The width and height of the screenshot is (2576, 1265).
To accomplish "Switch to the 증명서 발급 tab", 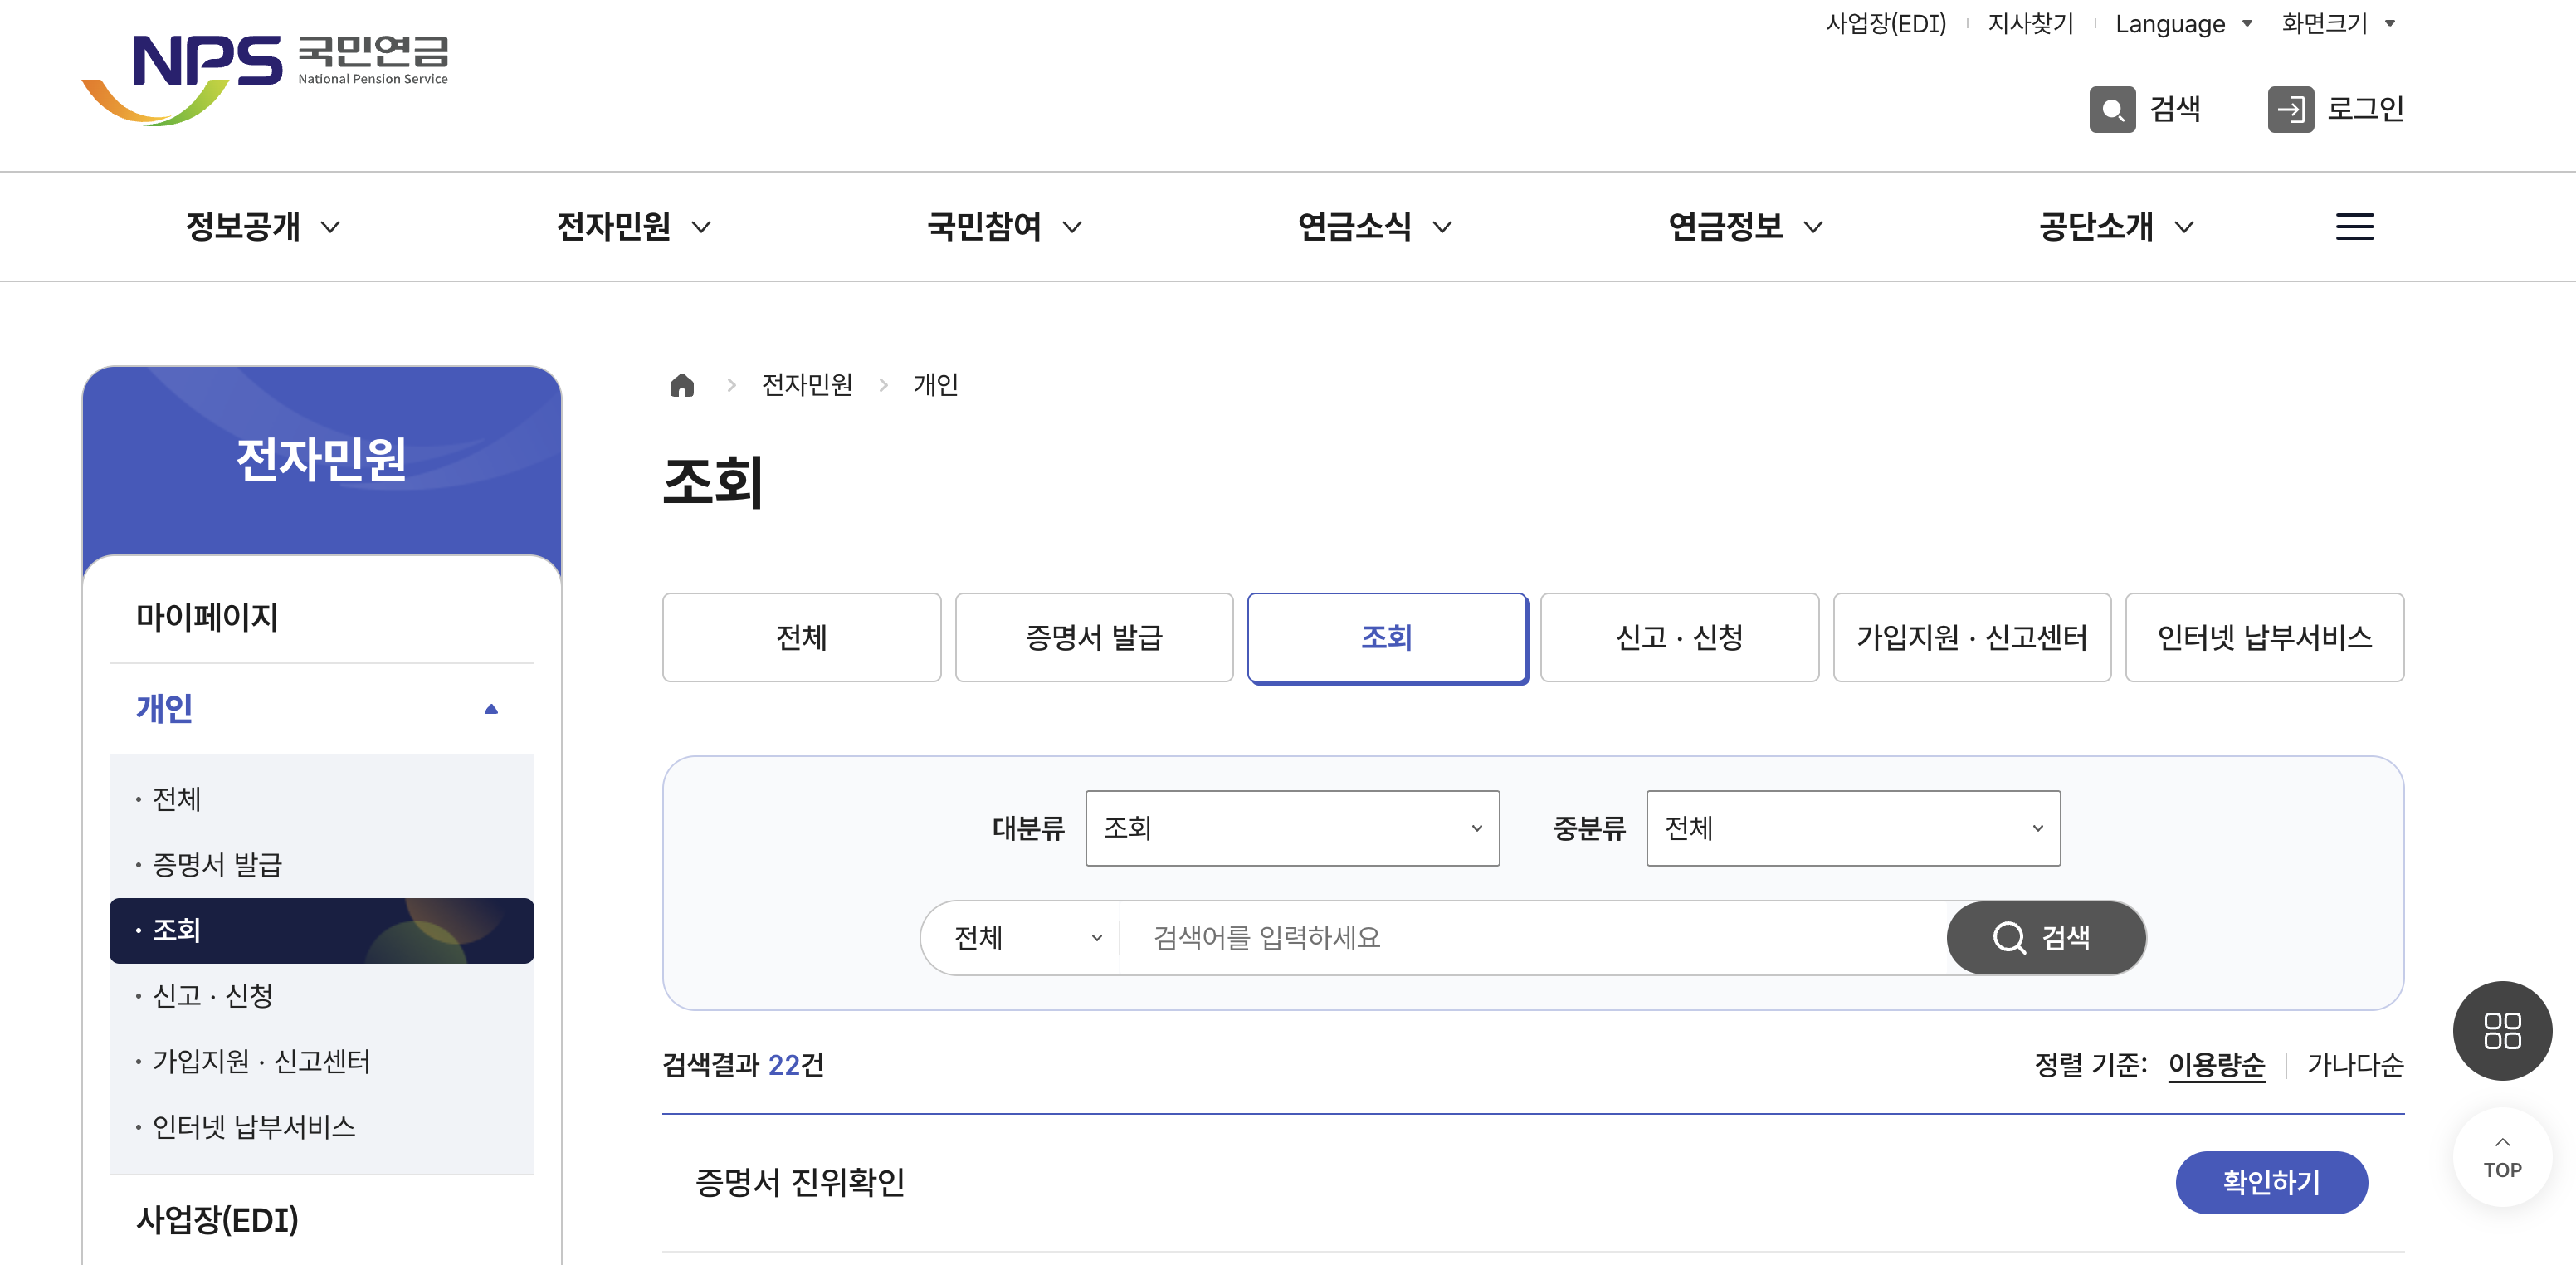I will pos(1093,637).
